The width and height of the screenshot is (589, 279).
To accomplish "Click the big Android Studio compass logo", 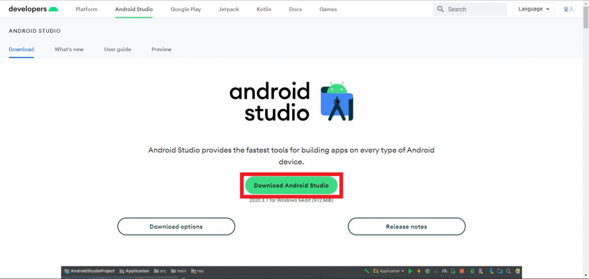I will point(337,101).
